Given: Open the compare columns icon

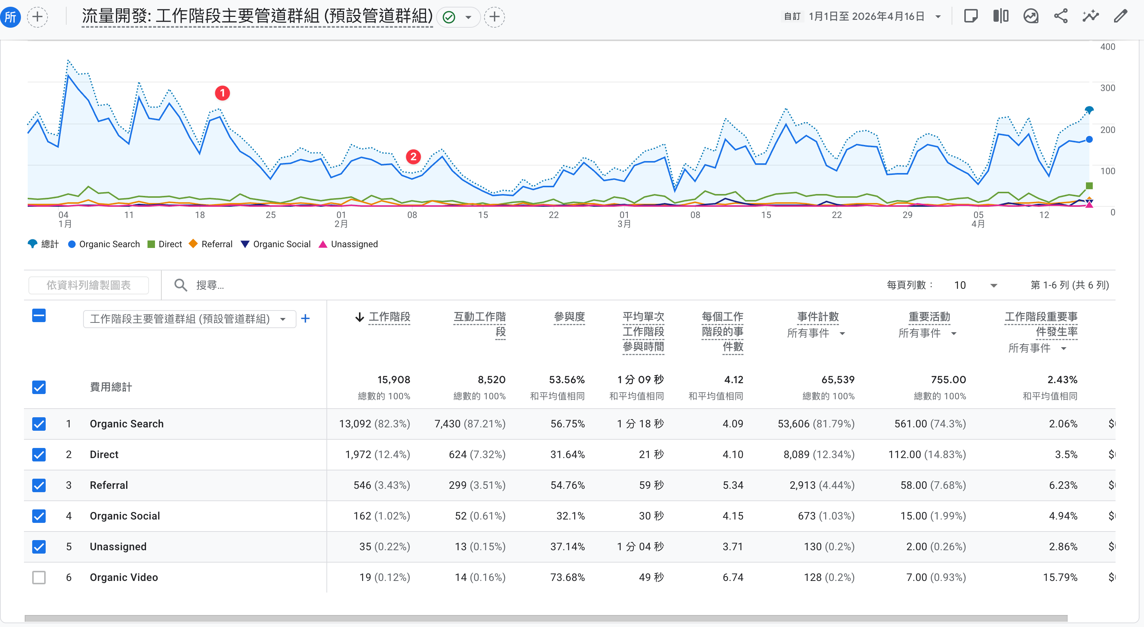Looking at the screenshot, I should coord(1001,16).
